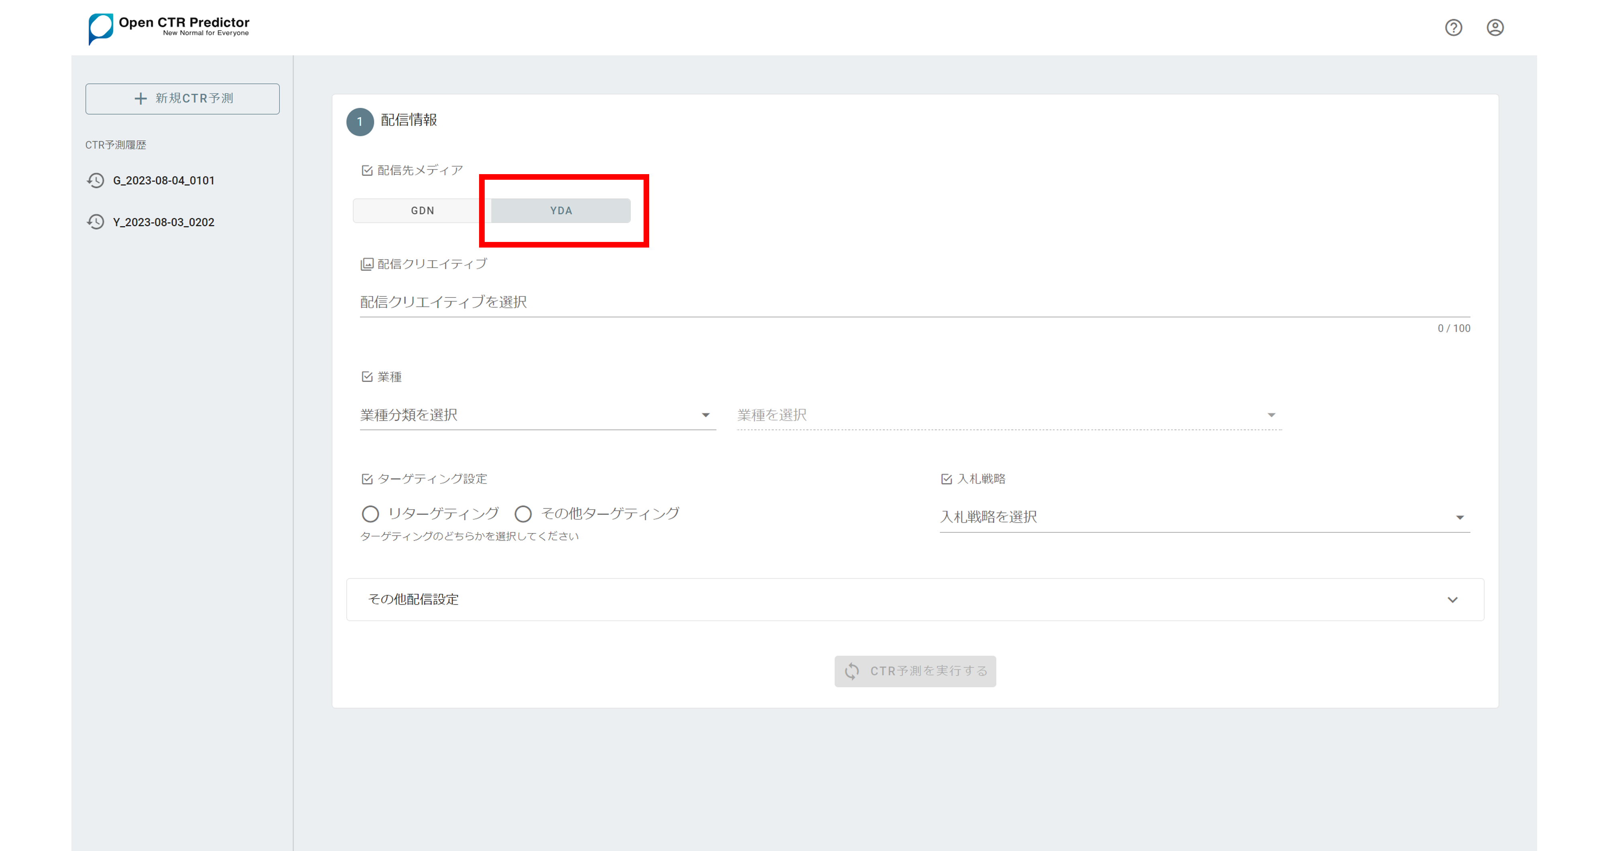Click the checkmark icon next to ターゲティング設定
Image resolution: width=1621 pixels, height=851 pixels.
pos(368,479)
